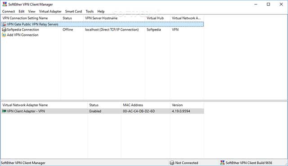288x166 pixels.
Task: Click the SoftEther app icon in title bar
Action: tap(4, 4)
